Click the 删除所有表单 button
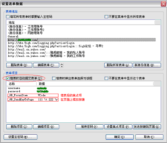The height and width of the screenshot is (143, 167). tap(118, 65)
